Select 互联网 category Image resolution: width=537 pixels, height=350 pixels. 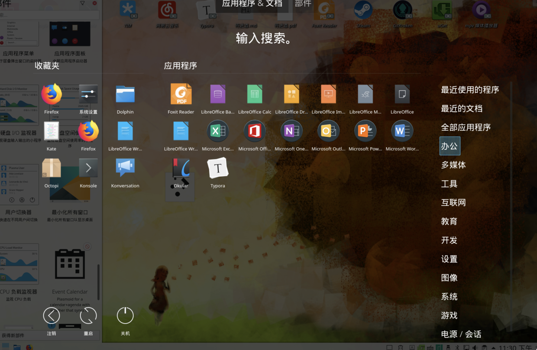pos(453,202)
